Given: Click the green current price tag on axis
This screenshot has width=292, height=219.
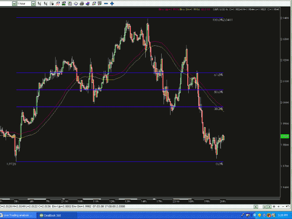Looking at the screenshot, I should point(285,136).
